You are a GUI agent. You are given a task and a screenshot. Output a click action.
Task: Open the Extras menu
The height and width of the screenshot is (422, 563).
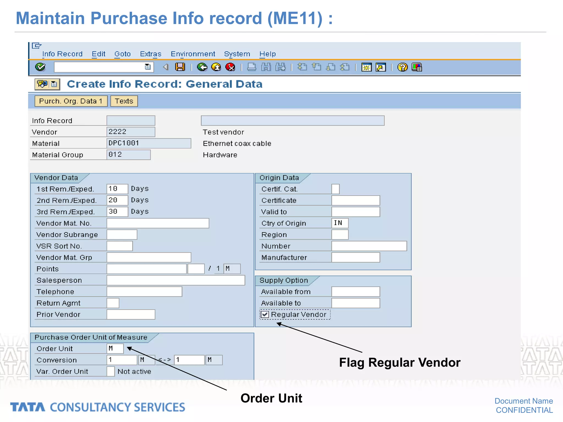point(151,54)
